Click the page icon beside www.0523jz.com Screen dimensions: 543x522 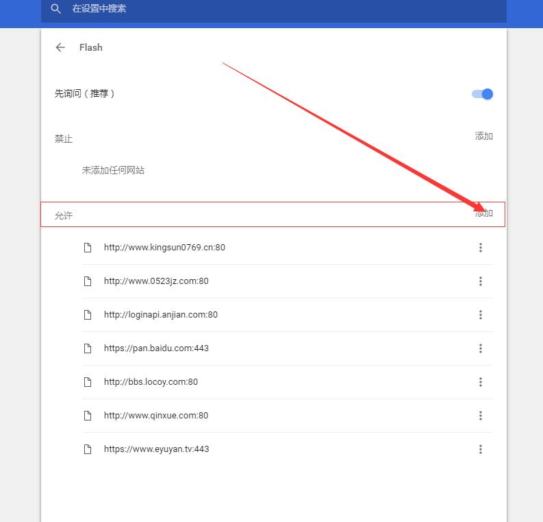tap(88, 281)
